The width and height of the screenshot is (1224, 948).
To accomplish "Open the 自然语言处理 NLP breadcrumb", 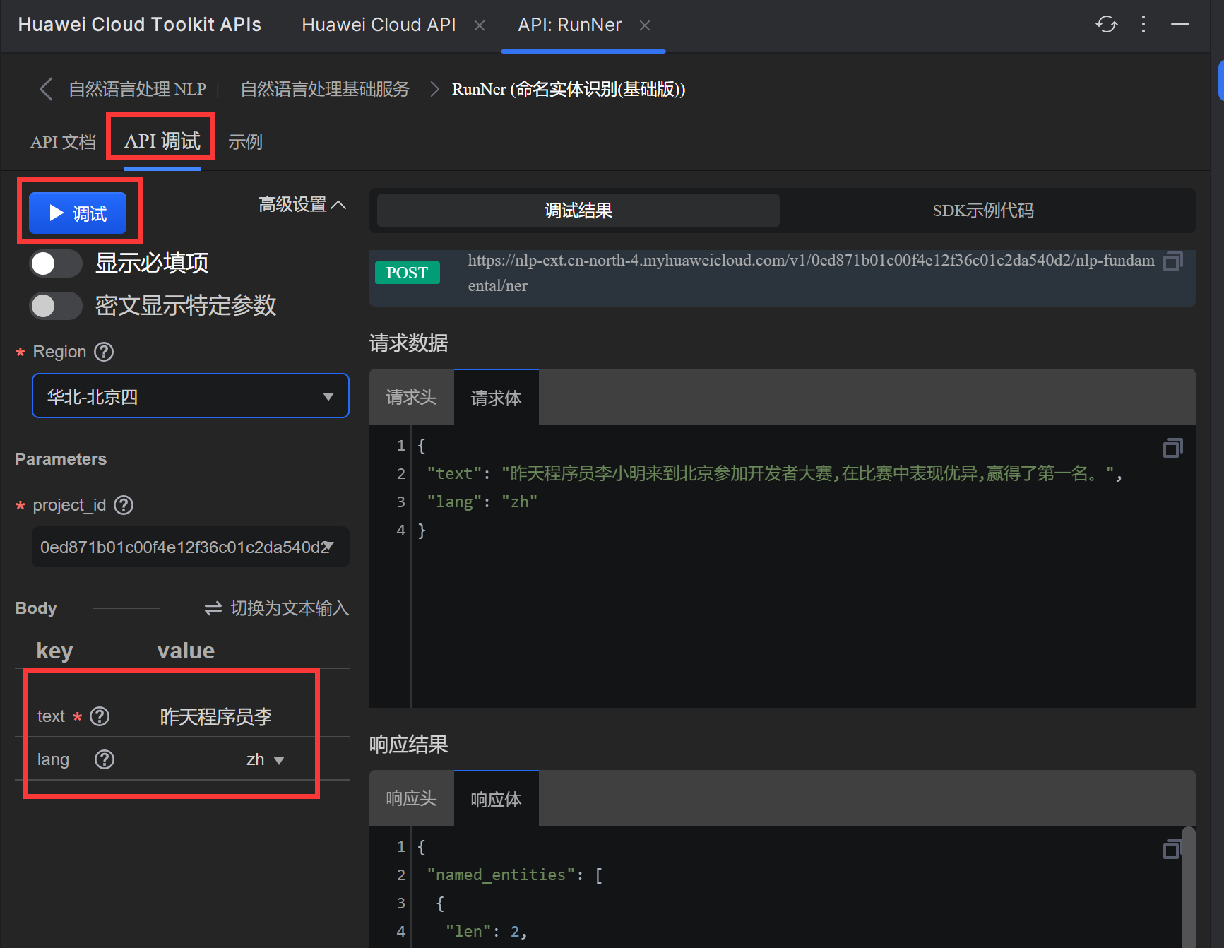I will (137, 89).
